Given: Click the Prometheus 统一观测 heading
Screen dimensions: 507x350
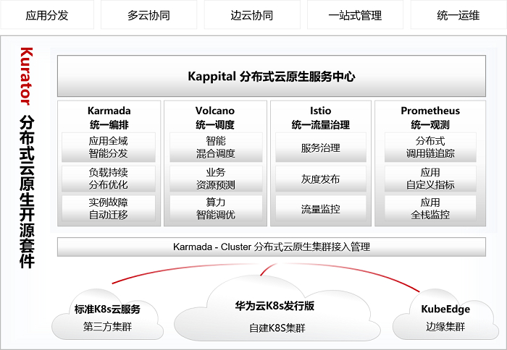Looking at the screenshot, I should pos(430,118).
